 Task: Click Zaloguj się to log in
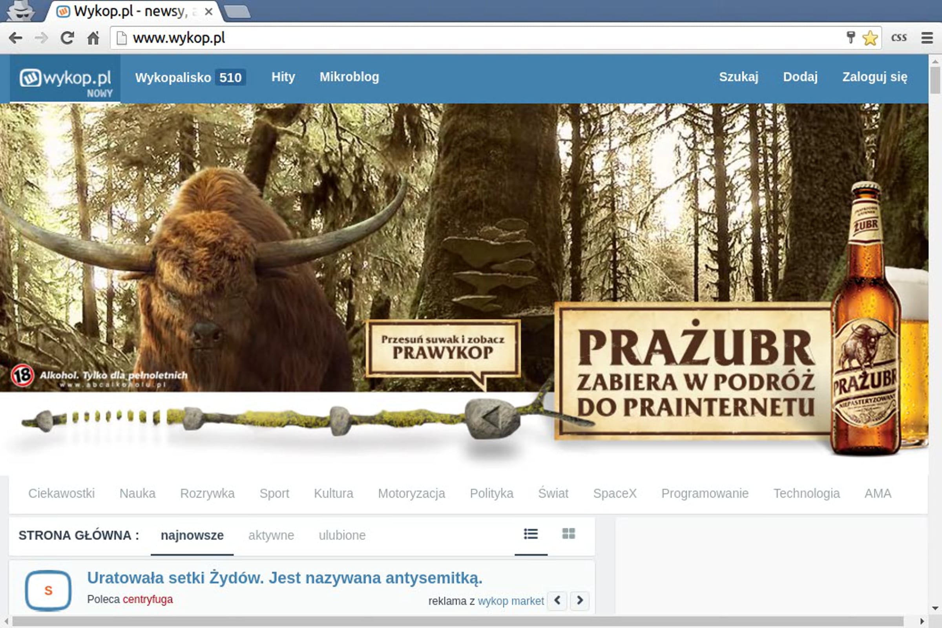(x=875, y=77)
